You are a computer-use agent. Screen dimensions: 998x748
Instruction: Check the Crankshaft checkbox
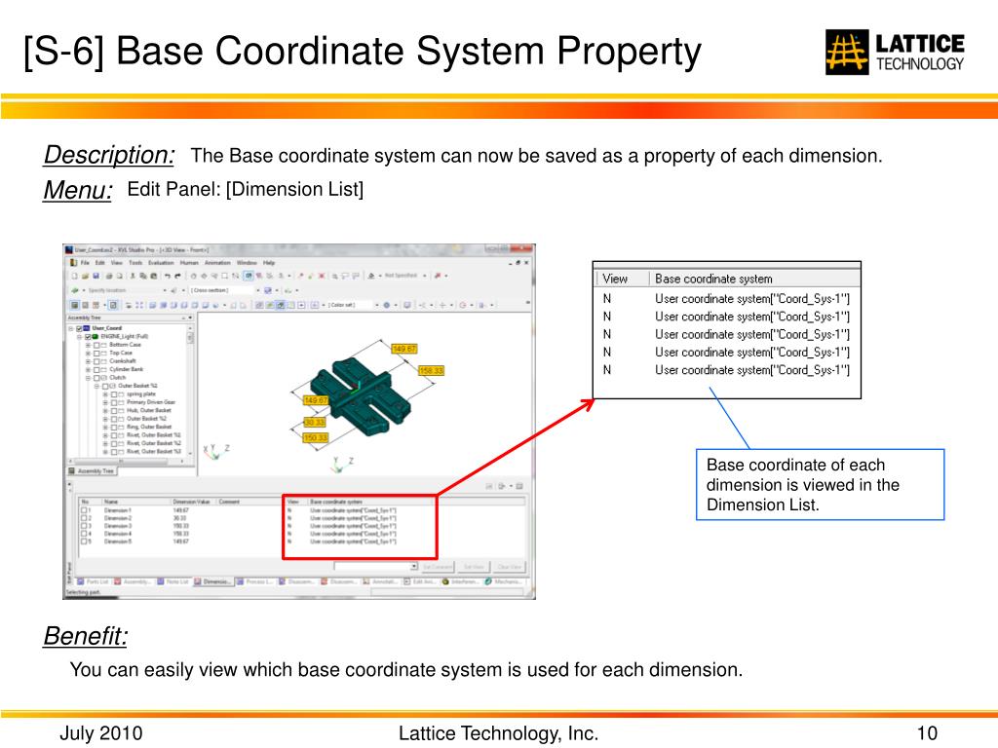[96, 361]
